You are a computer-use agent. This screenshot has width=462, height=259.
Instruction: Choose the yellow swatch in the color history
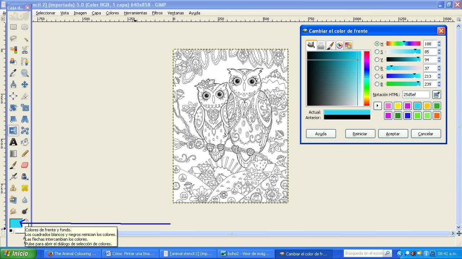pos(398,106)
